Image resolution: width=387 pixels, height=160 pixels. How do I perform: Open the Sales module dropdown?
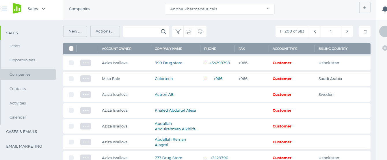pyautogui.click(x=36, y=9)
